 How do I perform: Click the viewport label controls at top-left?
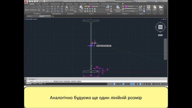tap(31, 19)
